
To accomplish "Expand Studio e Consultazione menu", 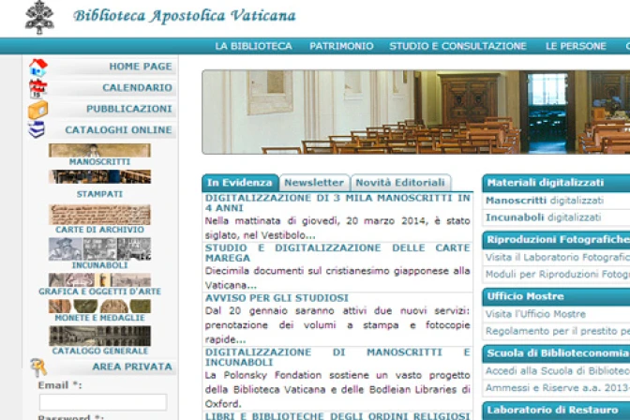I will click(457, 46).
